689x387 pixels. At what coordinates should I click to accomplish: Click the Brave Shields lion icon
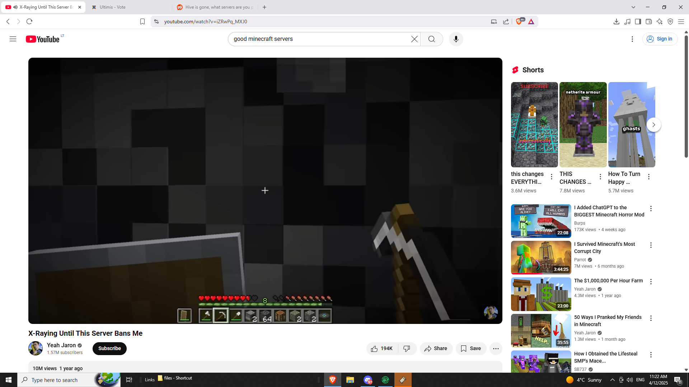click(x=519, y=21)
